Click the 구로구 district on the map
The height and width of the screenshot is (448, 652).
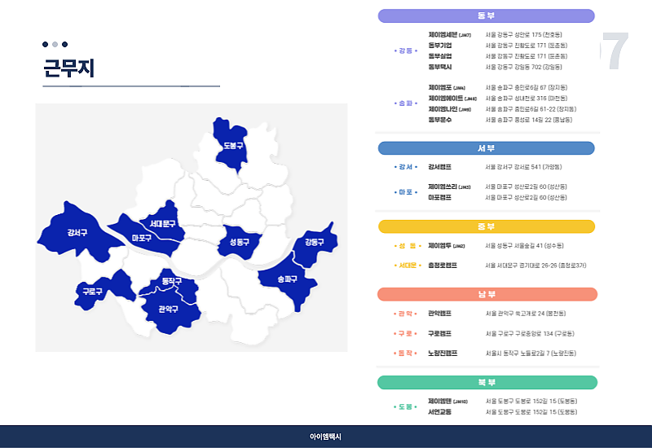point(93,291)
